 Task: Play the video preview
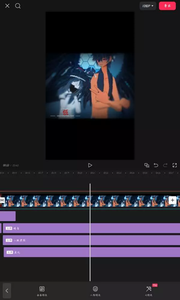click(x=90, y=165)
